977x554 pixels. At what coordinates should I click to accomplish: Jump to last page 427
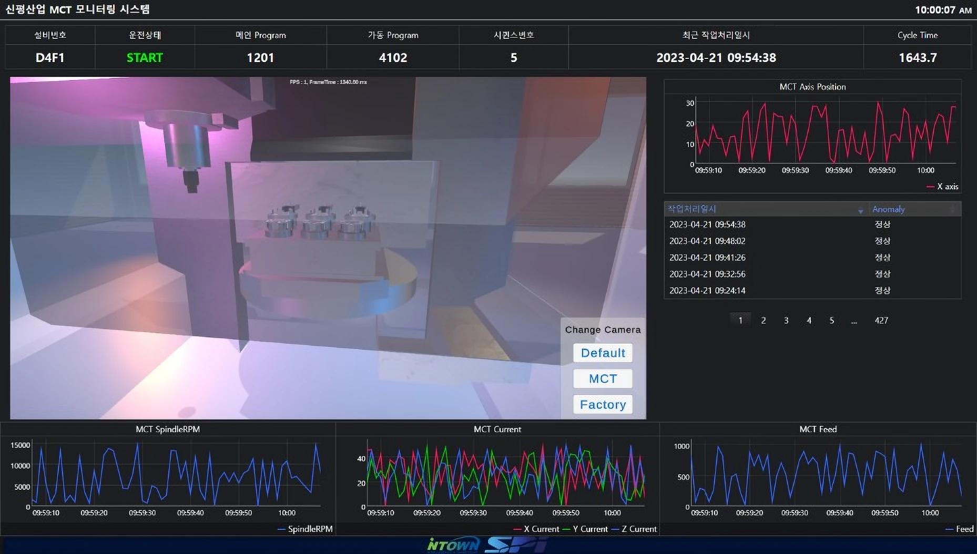pos(881,320)
